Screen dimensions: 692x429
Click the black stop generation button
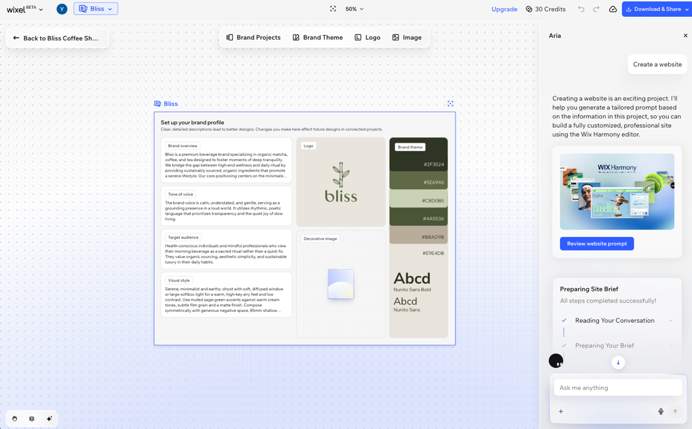point(555,360)
